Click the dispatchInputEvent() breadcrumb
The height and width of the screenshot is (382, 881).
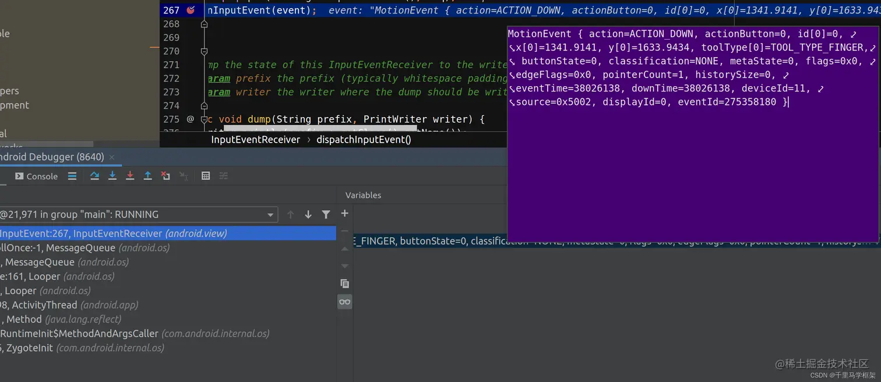click(x=364, y=140)
